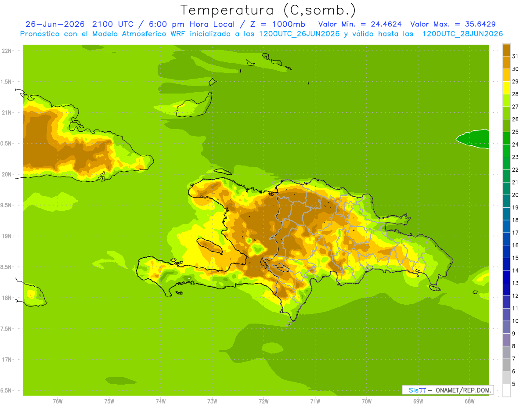Click the "76W" longitude label
Screen dimensions: 527x407
coord(58,401)
